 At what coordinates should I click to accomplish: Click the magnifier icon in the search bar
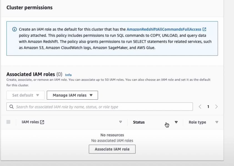(12, 107)
